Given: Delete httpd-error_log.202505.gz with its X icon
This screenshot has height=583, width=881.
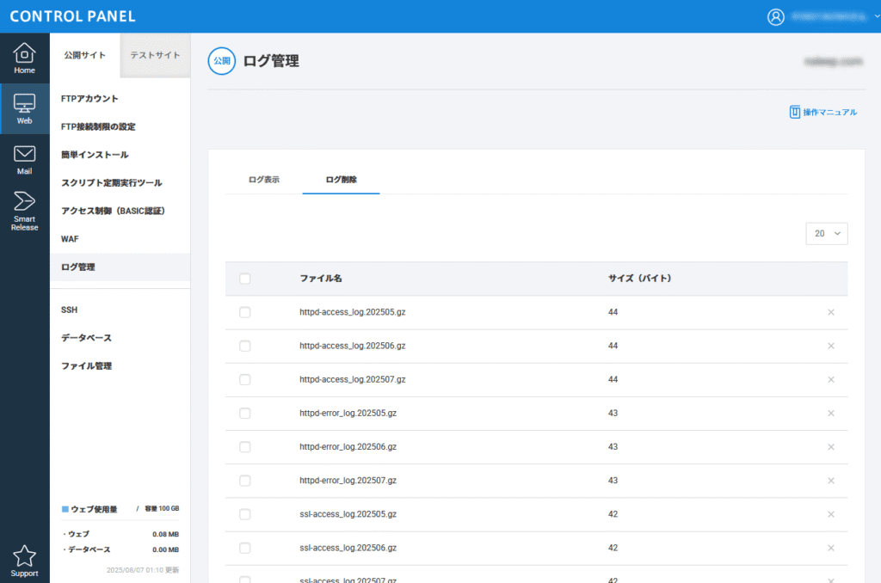Looking at the screenshot, I should pyautogui.click(x=830, y=414).
